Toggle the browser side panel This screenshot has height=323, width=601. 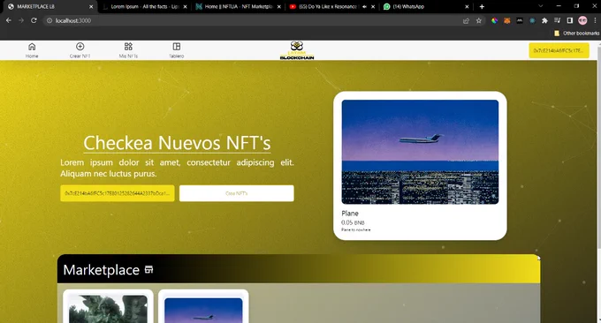[569, 20]
